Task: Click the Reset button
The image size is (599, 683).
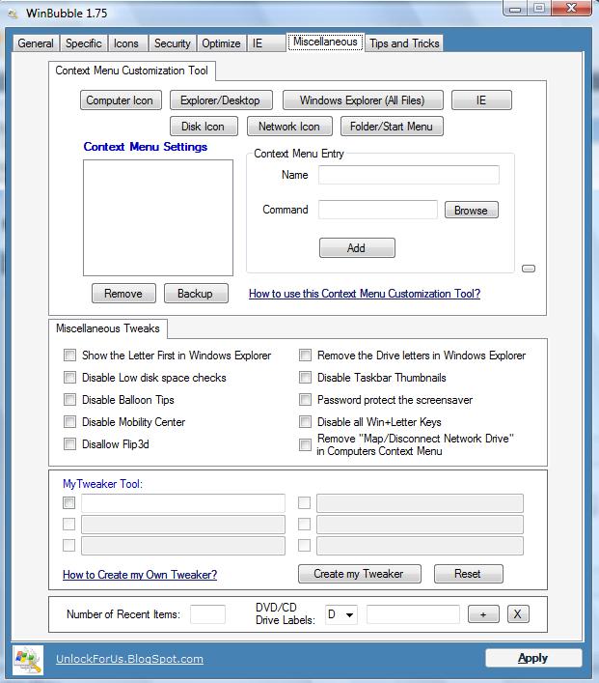Action: (x=468, y=574)
